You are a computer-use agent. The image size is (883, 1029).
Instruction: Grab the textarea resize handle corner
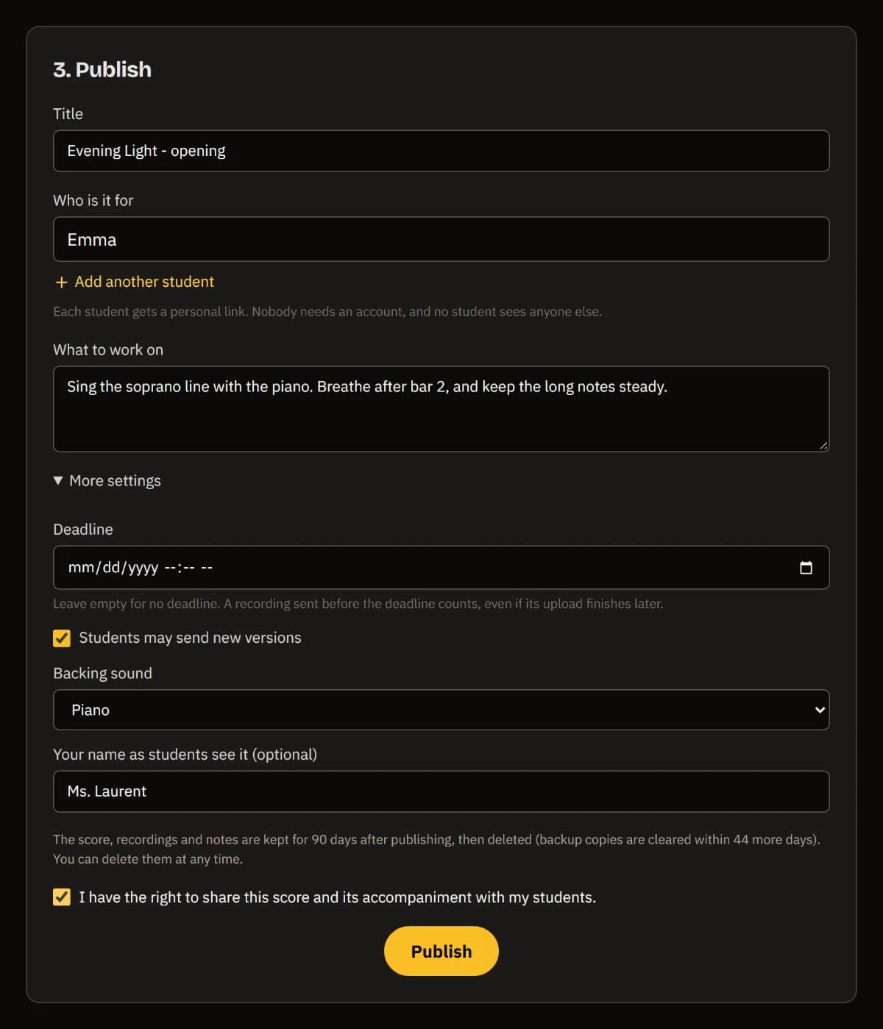point(823,445)
